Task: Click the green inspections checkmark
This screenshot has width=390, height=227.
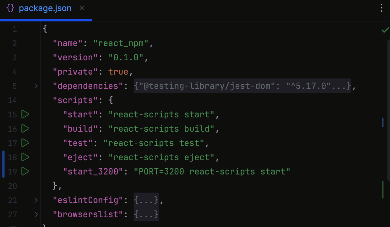Action: (385, 30)
